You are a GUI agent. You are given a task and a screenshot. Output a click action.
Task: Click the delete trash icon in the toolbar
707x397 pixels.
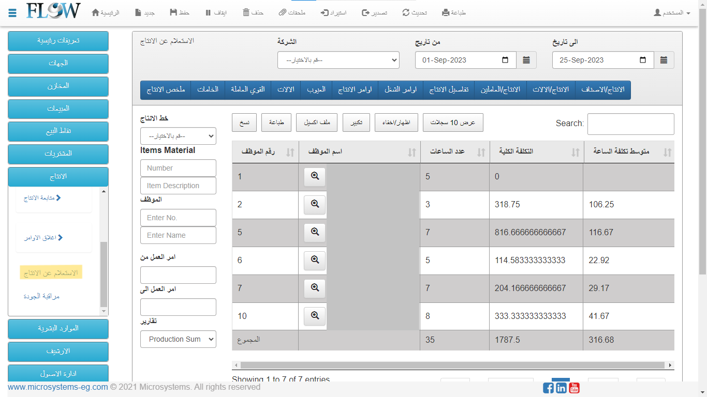pos(246,12)
